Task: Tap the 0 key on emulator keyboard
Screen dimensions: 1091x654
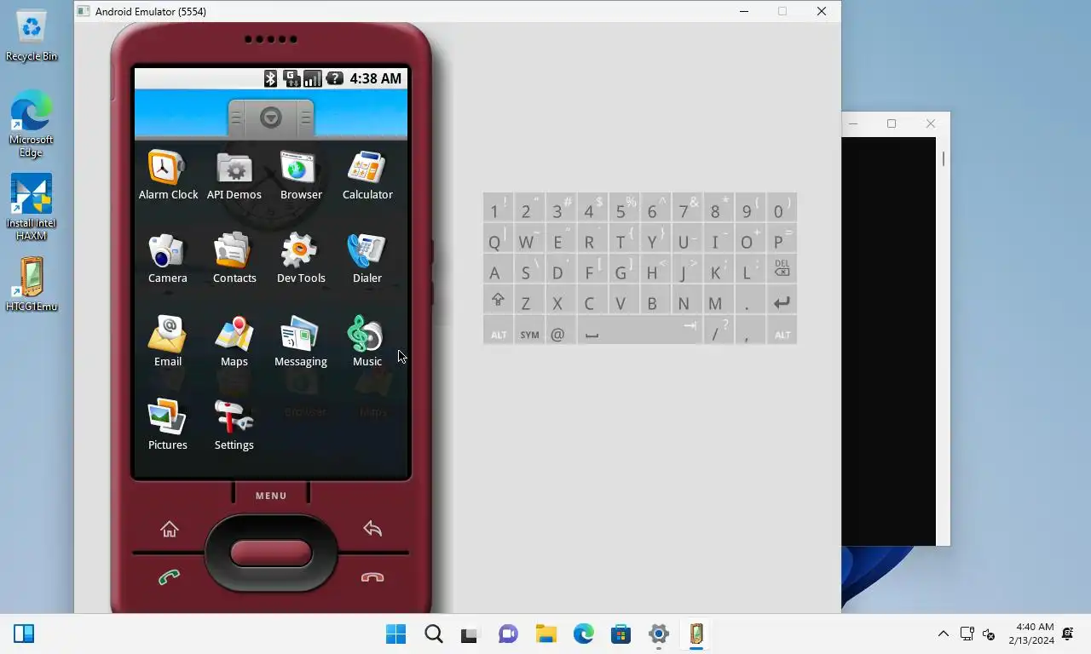Action: pos(782,209)
